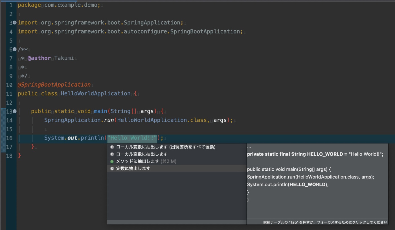395x230 pixels.
Task: Click the @SpringBootApplication annotation on line 10
Action: click(54, 85)
